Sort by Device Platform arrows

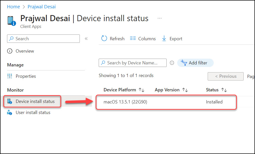(x=141, y=90)
